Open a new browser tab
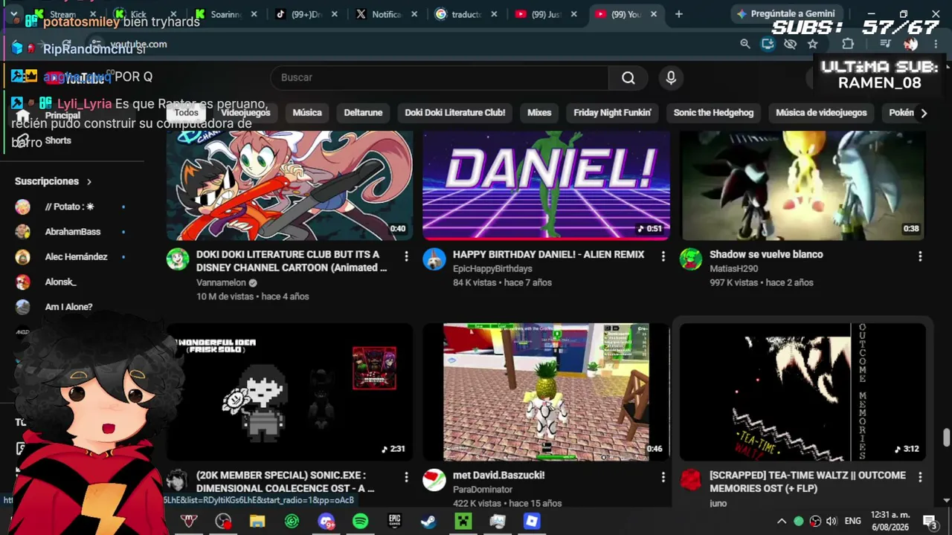Viewport: 952px width, 535px height. [678, 14]
